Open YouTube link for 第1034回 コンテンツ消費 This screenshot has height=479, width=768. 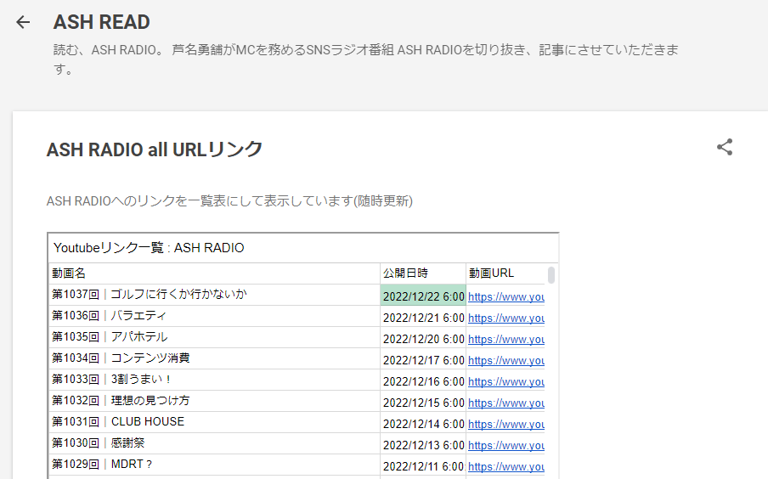(x=506, y=360)
